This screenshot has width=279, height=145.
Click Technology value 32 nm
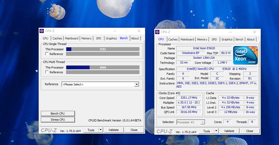tap(184, 62)
